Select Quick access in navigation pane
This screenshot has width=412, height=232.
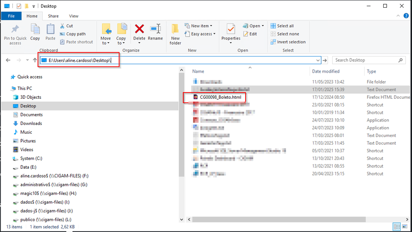26,77
